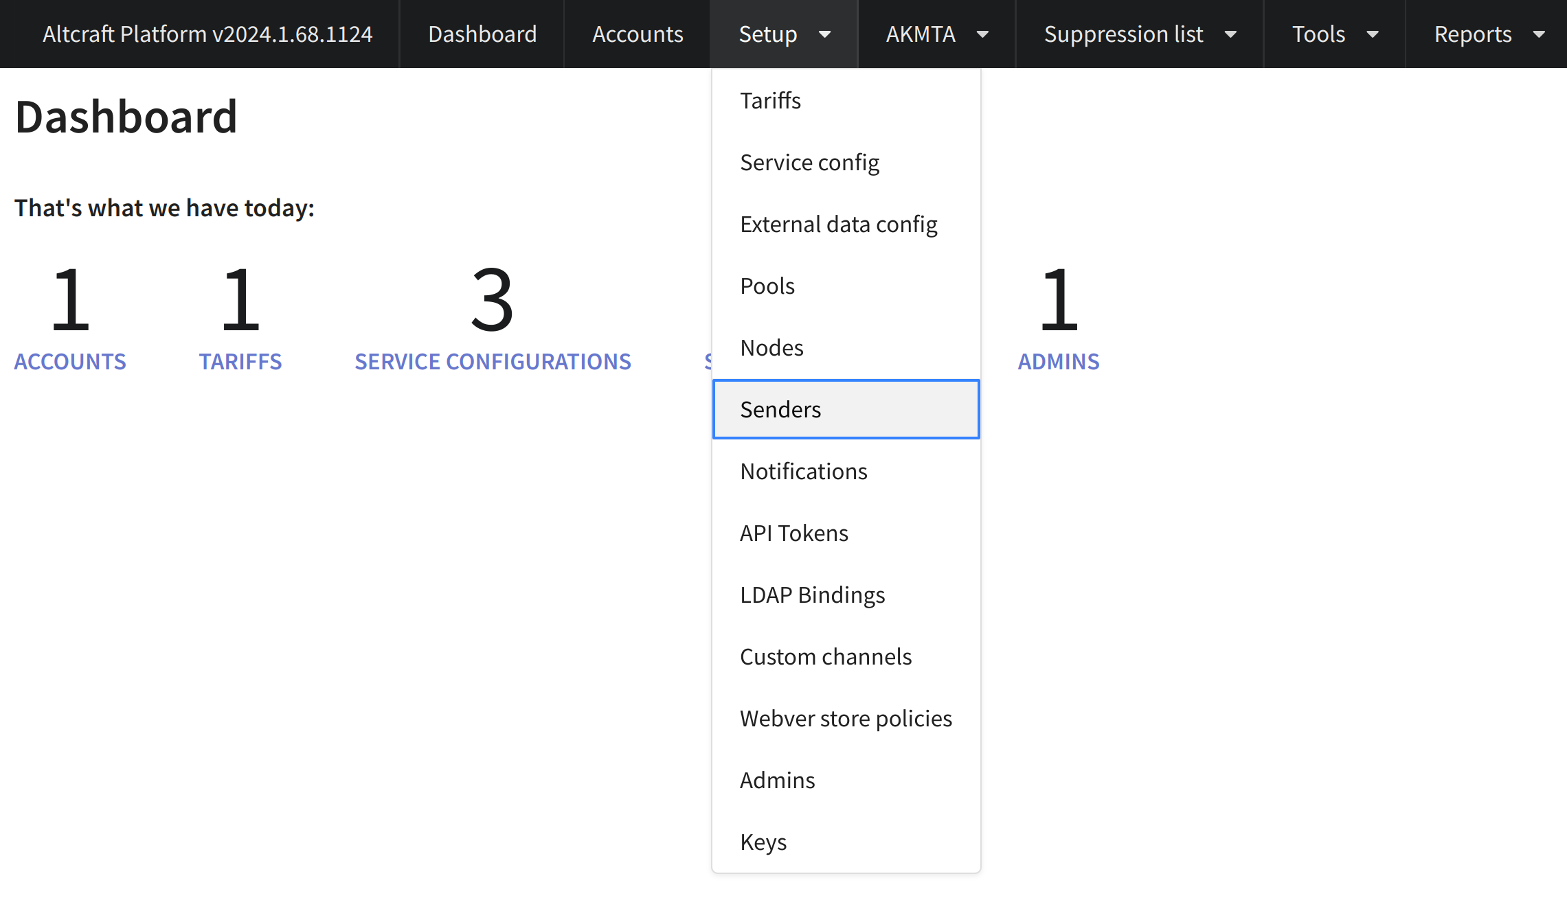
Task: Follow the TARIFFS dashboard link
Action: [240, 361]
